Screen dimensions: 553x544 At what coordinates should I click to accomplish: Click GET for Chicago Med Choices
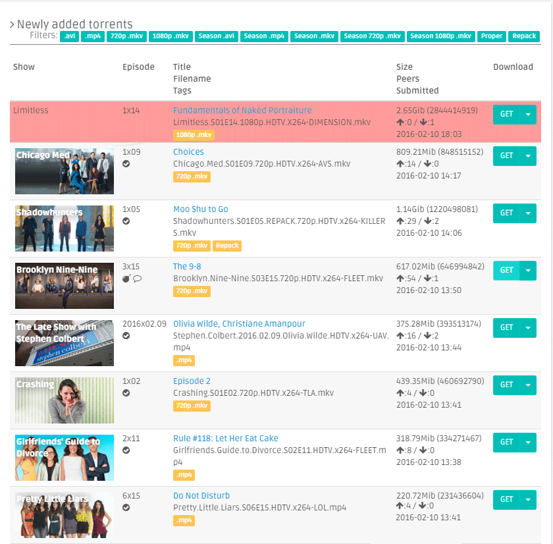point(506,155)
